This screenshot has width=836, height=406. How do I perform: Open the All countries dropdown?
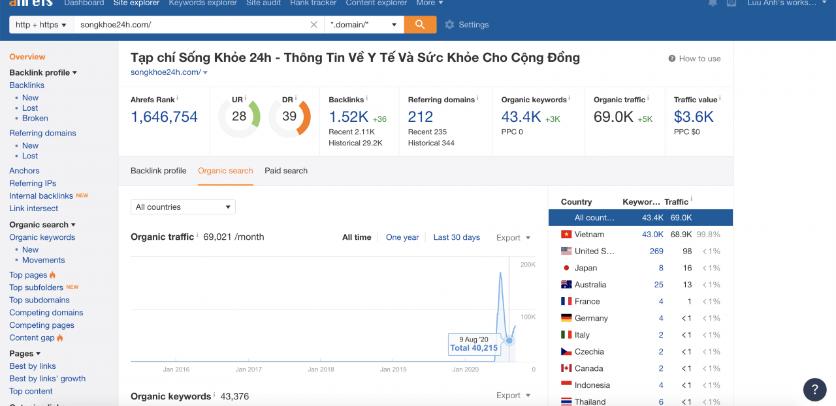tap(183, 207)
